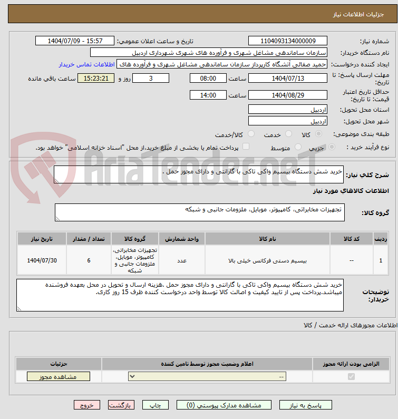
Task: Click the شماره نیاز field 1104093134000009
Action: tap(288, 41)
